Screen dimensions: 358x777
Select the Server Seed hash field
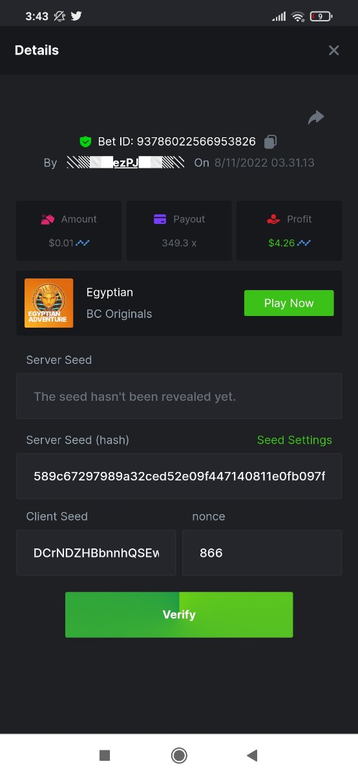click(179, 477)
